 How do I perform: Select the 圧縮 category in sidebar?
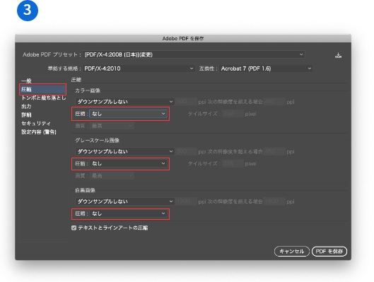[x=42, y=89]
